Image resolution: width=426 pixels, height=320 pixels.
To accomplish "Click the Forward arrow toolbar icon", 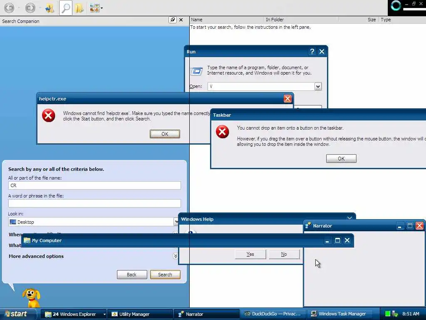I will click(30, 8).
